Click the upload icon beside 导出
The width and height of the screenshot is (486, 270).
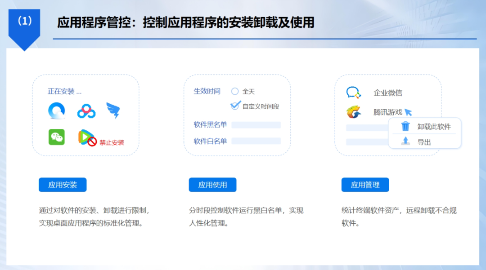[x=405, y=141]
